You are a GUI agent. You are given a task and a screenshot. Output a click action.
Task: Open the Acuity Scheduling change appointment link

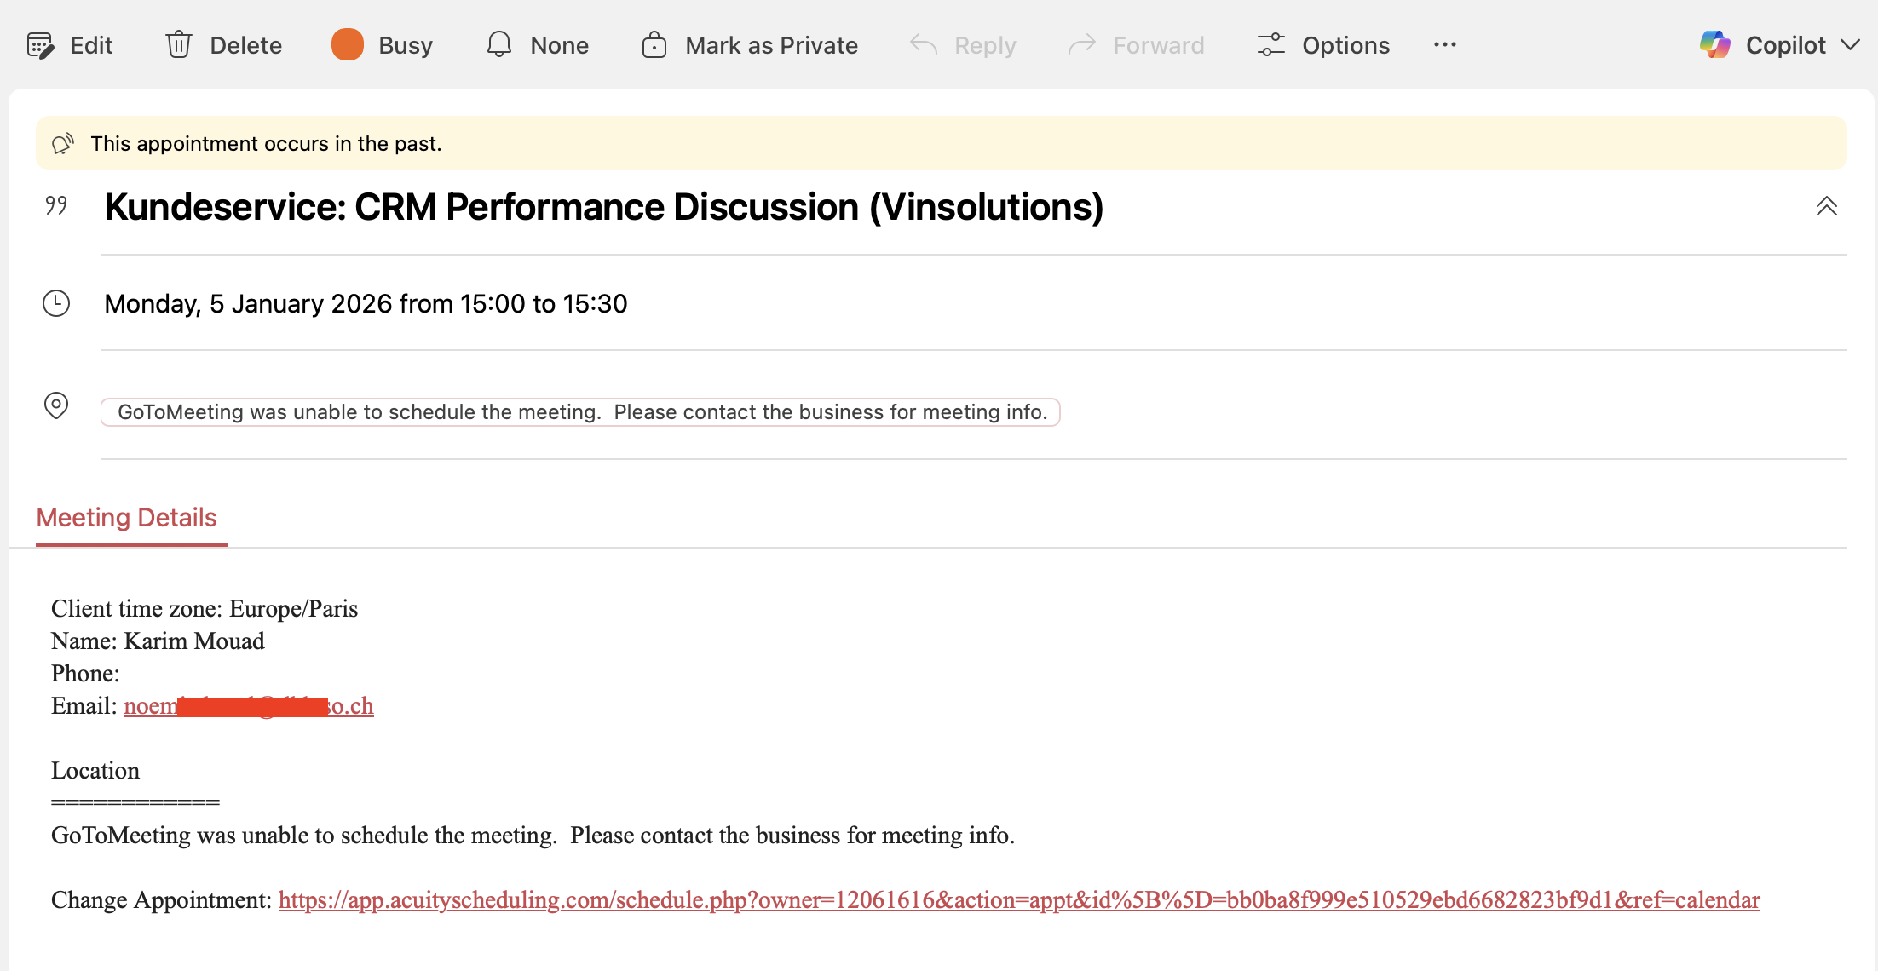pyautogui.click(x=1018, y=900)
